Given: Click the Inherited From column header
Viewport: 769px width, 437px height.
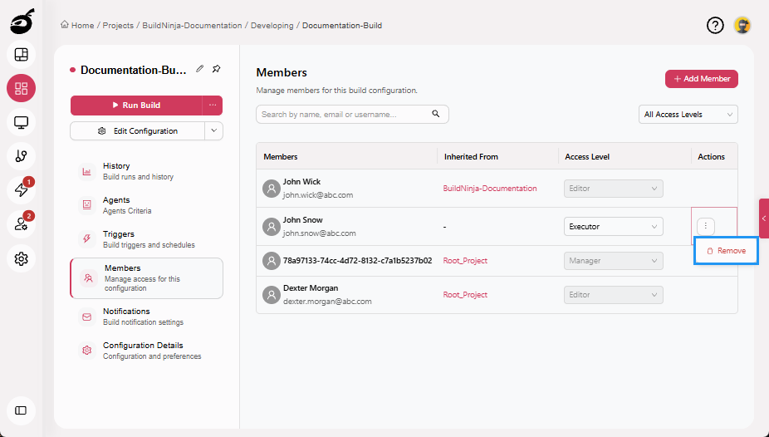Looking at the screenshot, I should [x=471, y=156].
